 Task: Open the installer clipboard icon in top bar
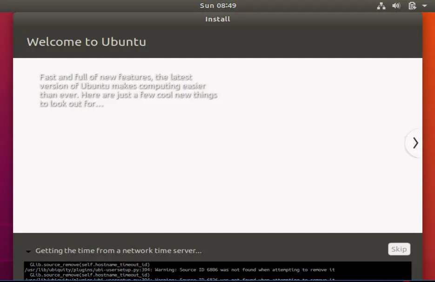(412, 6)
